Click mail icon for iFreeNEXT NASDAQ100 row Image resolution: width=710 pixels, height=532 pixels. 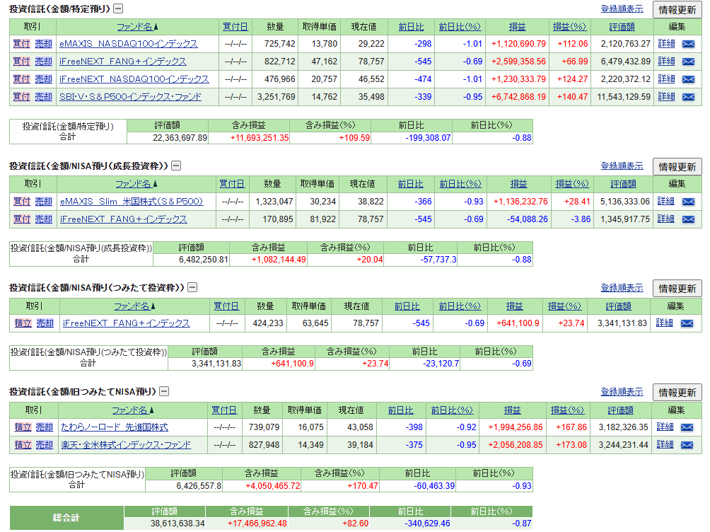click(687, 79)
